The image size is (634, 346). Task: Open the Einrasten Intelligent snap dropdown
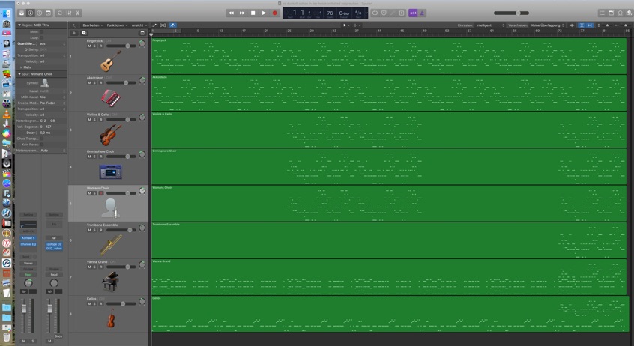click(x=490, y=25)
